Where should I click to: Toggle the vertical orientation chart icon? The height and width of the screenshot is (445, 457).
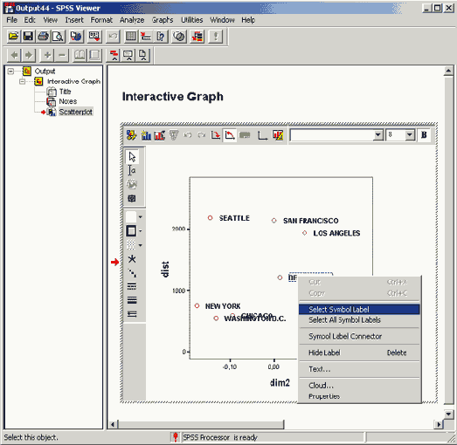(230, 135)
